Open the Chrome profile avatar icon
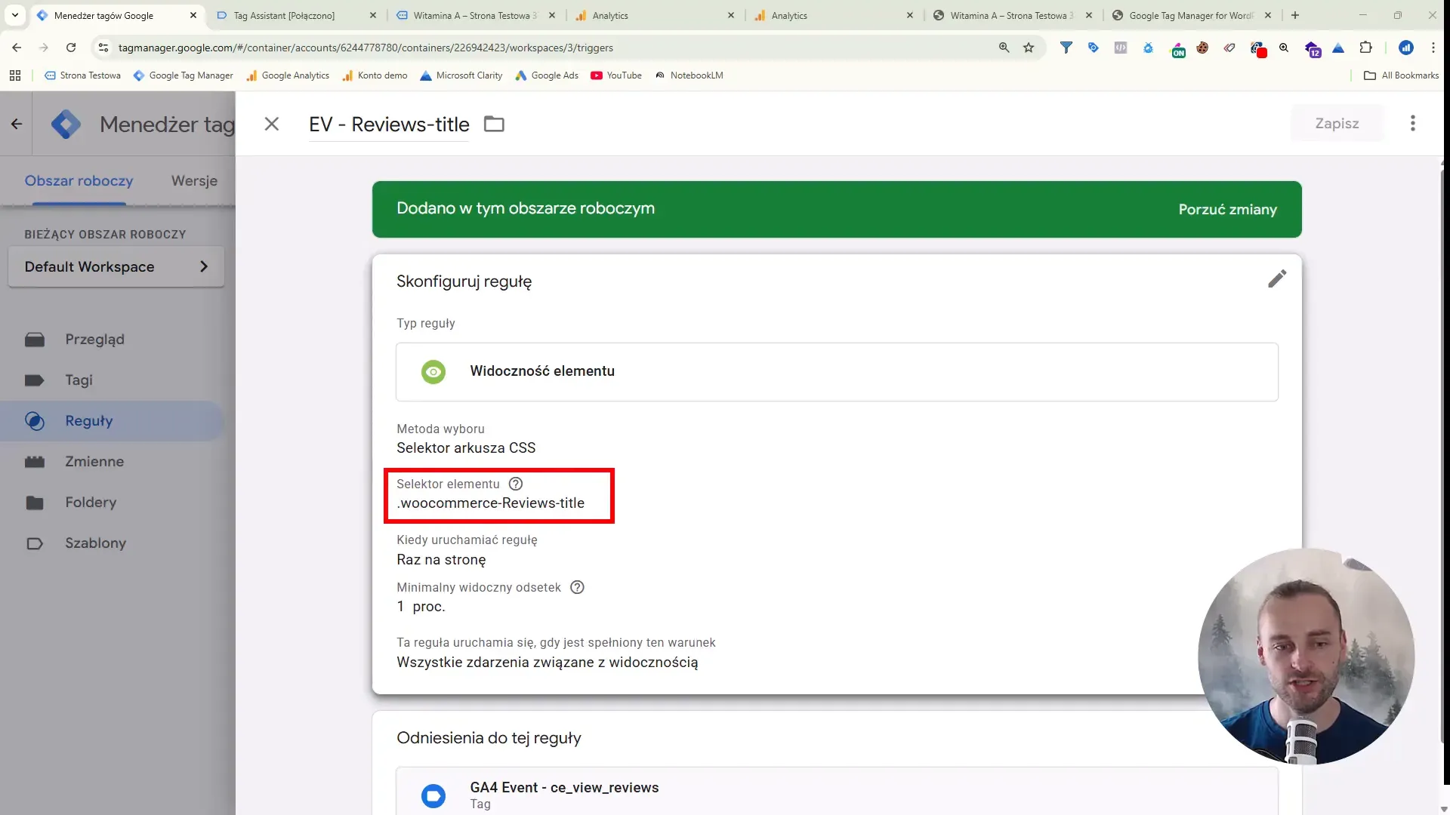The height and width of the screenshot is (815, 1450). click(1405, 48)
